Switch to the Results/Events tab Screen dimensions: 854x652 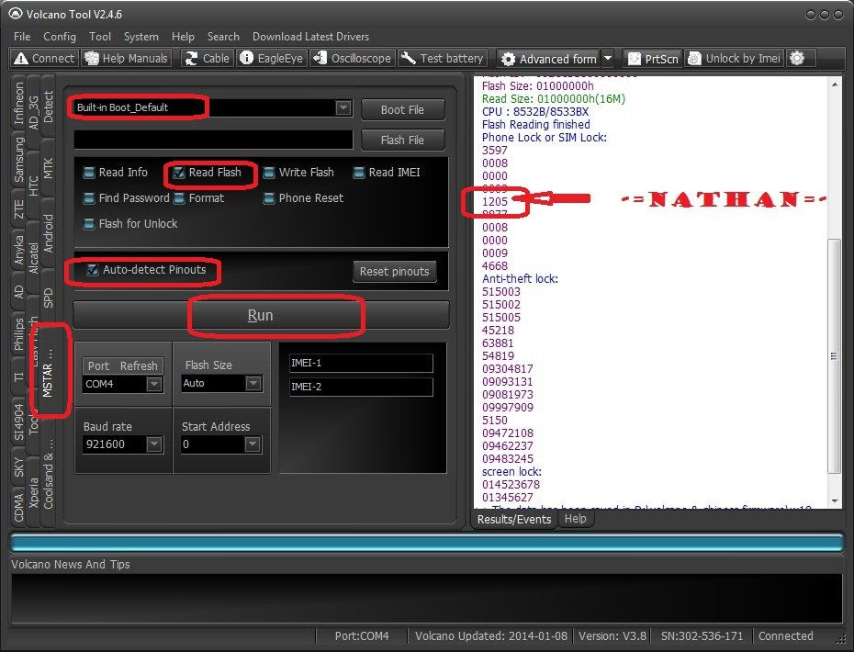[514, 519]
